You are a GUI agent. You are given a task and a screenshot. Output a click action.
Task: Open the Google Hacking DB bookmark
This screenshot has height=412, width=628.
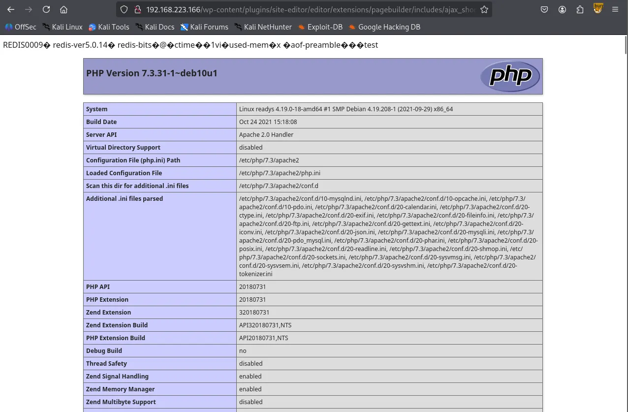384,27
